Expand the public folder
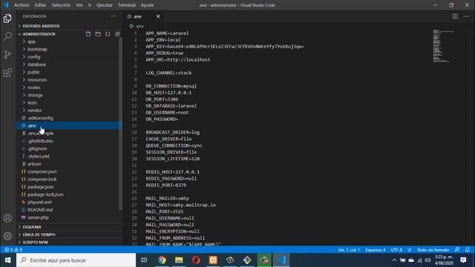This screenshot has width=475, height=267. pos(33,72)
